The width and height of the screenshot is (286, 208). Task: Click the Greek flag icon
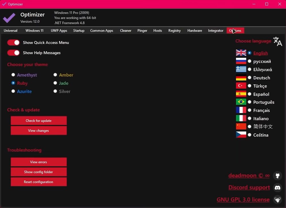(x=241, y=69)
